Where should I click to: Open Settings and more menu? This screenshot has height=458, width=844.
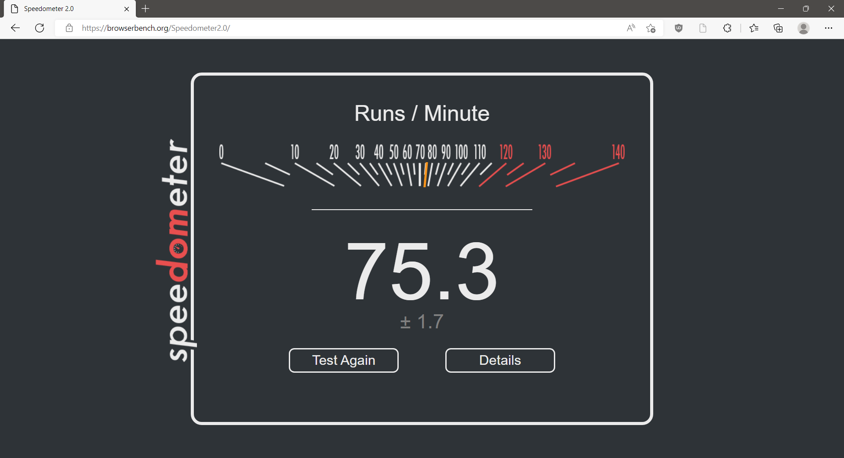[x=829, y=28]
